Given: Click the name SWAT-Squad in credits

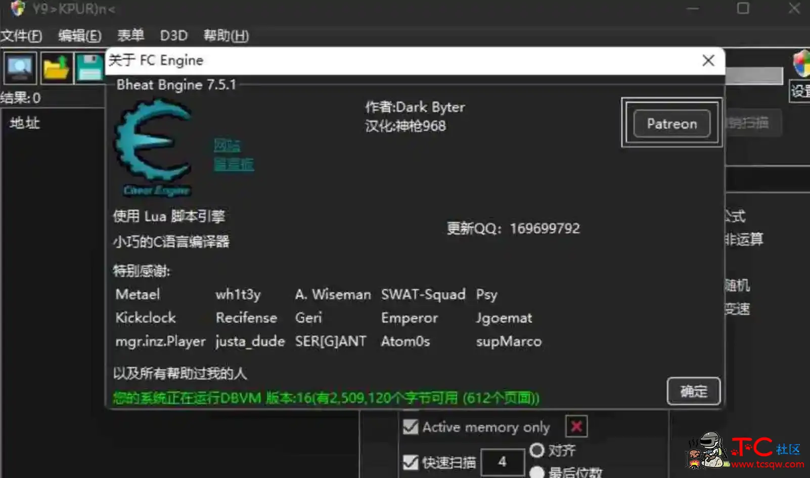Looking at the screenshot, I should point(423,294).
